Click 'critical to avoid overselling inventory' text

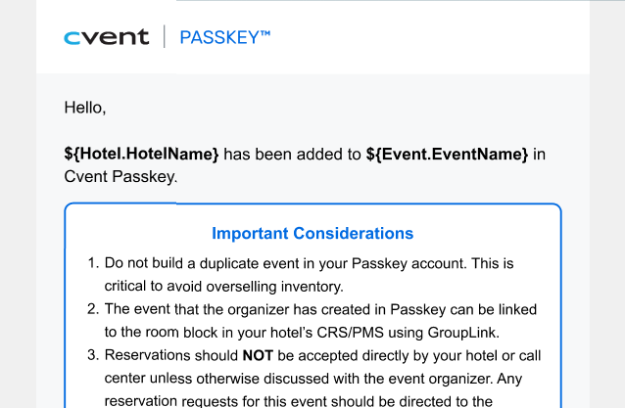[223, 287]
